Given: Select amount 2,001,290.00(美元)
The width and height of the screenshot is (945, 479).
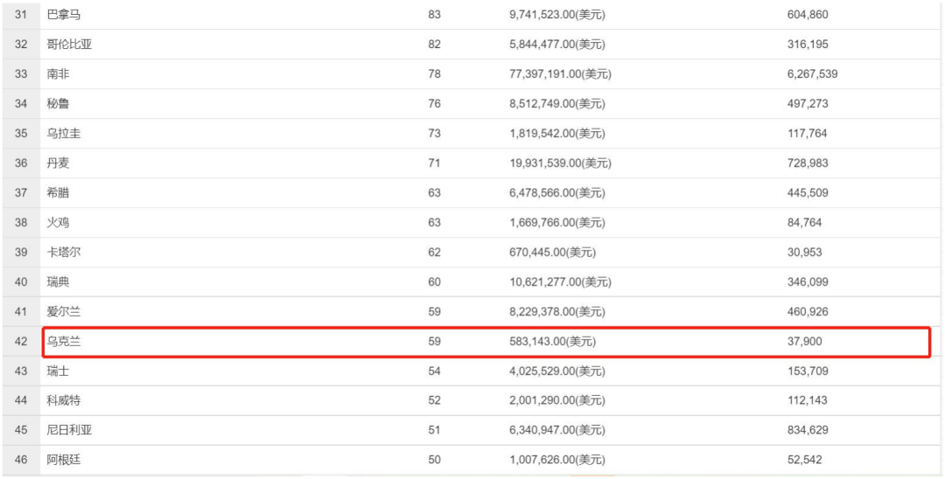Looking at the screenshot, I should pyautogui.click(x=556, y=401).
